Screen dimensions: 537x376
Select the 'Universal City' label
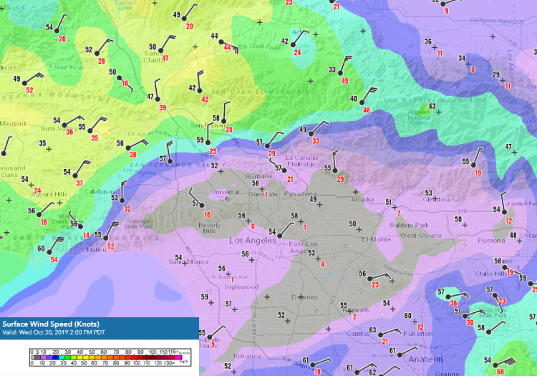pyautogui.click(x=225, y=195)
